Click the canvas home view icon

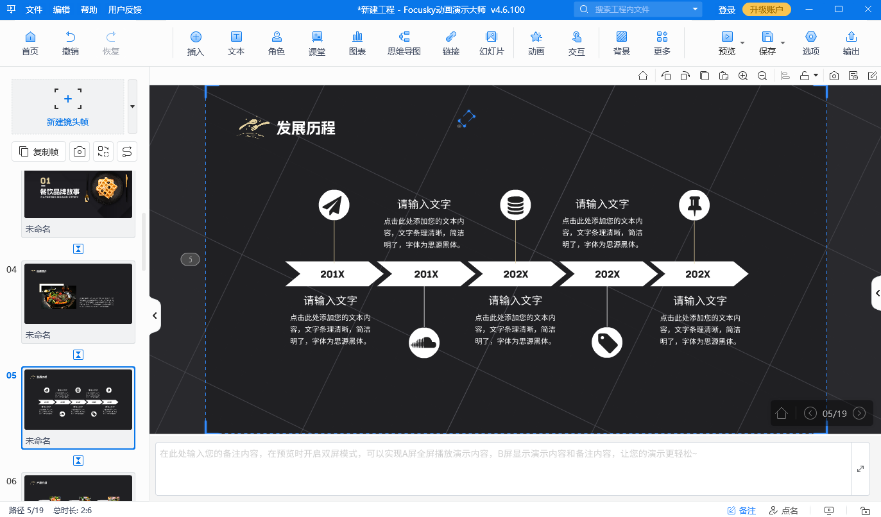tap(643, 76)
